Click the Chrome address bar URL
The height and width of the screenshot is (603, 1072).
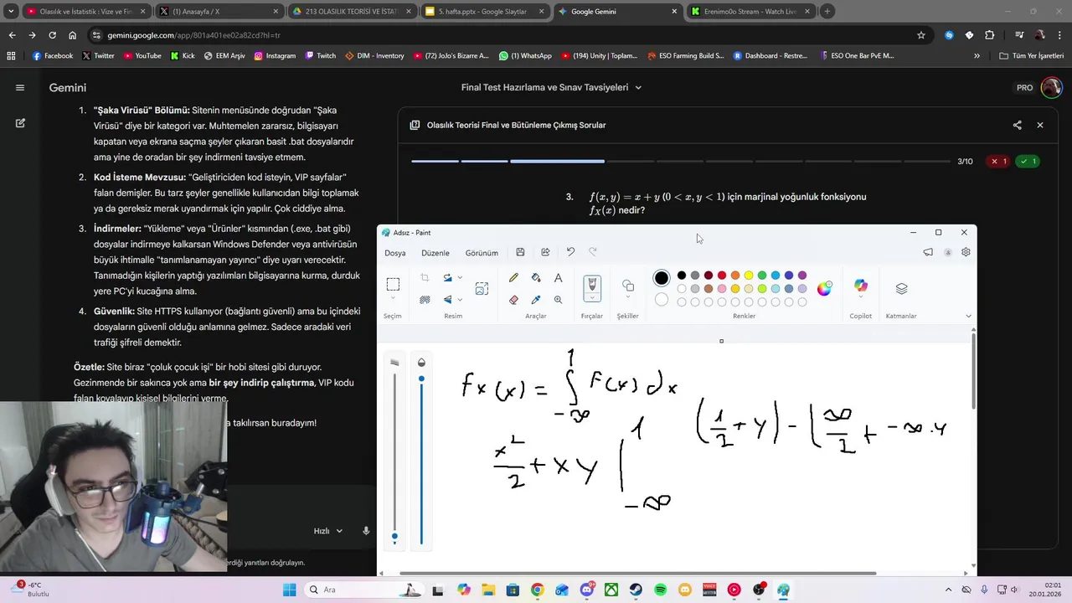tap(193, 35)
